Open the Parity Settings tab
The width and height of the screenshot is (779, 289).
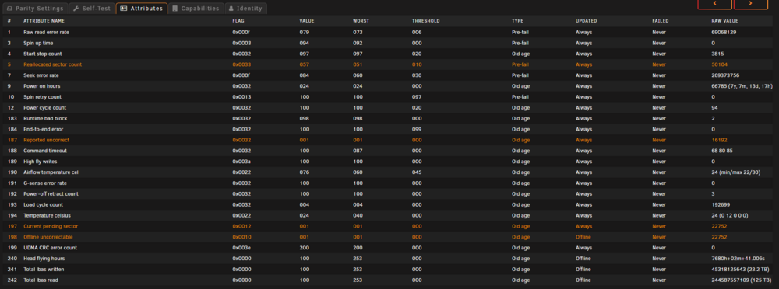click(x=35, y=9)
